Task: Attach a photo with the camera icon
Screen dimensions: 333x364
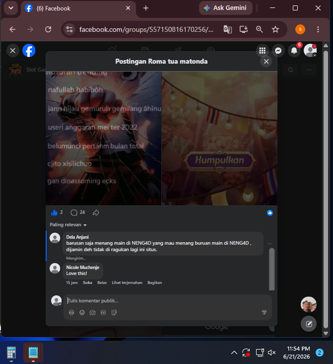Action: click(92, 312)
